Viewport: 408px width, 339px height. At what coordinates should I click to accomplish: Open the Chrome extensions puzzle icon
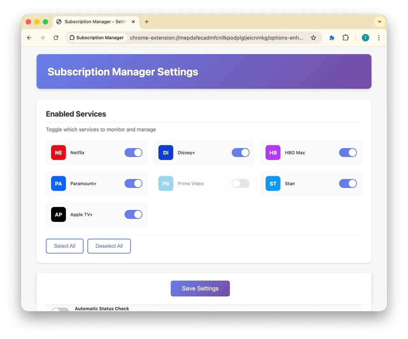(x=346, y=38)
